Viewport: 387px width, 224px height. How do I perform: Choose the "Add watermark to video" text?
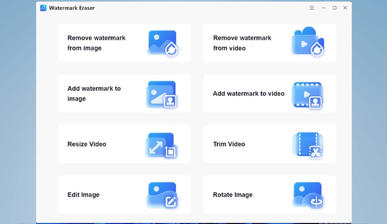pos(249,93)
